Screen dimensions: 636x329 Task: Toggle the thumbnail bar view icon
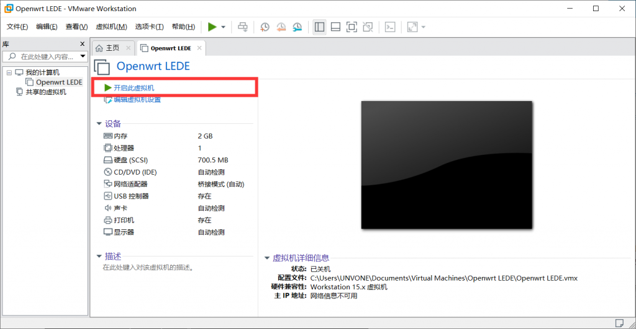pos(335,27)
